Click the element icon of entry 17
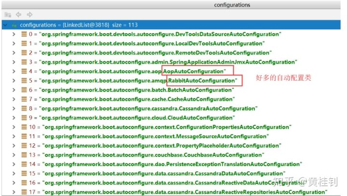347x196 pixels. 24,192
